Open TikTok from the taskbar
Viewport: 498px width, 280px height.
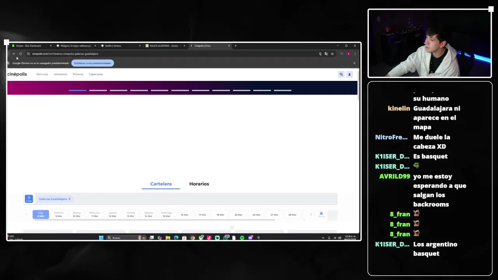coord(209,238)
